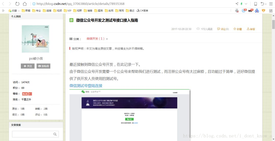The width and height of the screenshot is (275, 141).
Task: Open the extensions grid manager icon
Action: tap(271, 11)
